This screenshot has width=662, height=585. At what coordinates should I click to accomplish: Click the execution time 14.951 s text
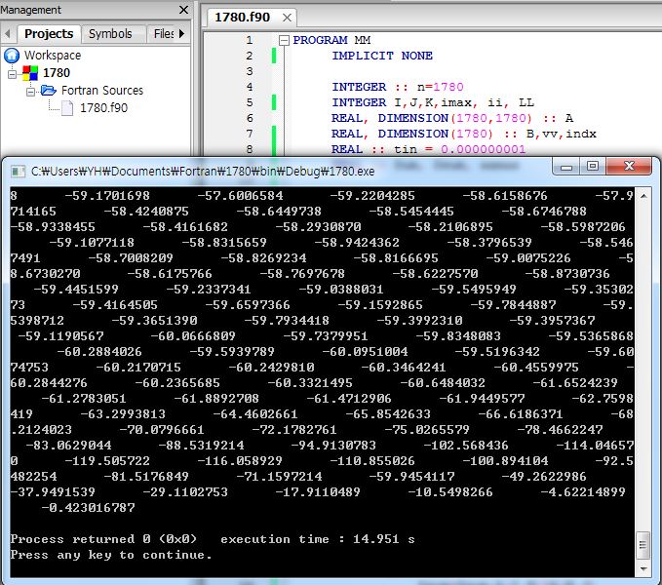tap(318, 539)
